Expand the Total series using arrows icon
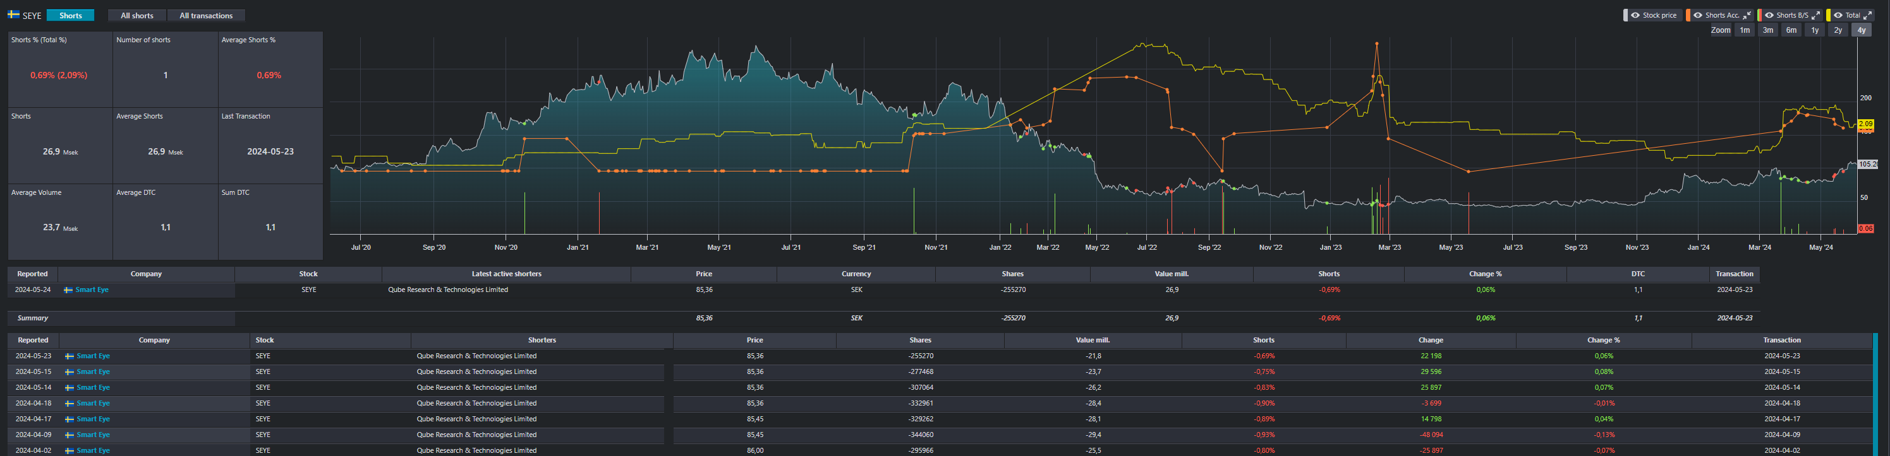The width and height of the screenshot is (1890, 456). point(1868,15)
